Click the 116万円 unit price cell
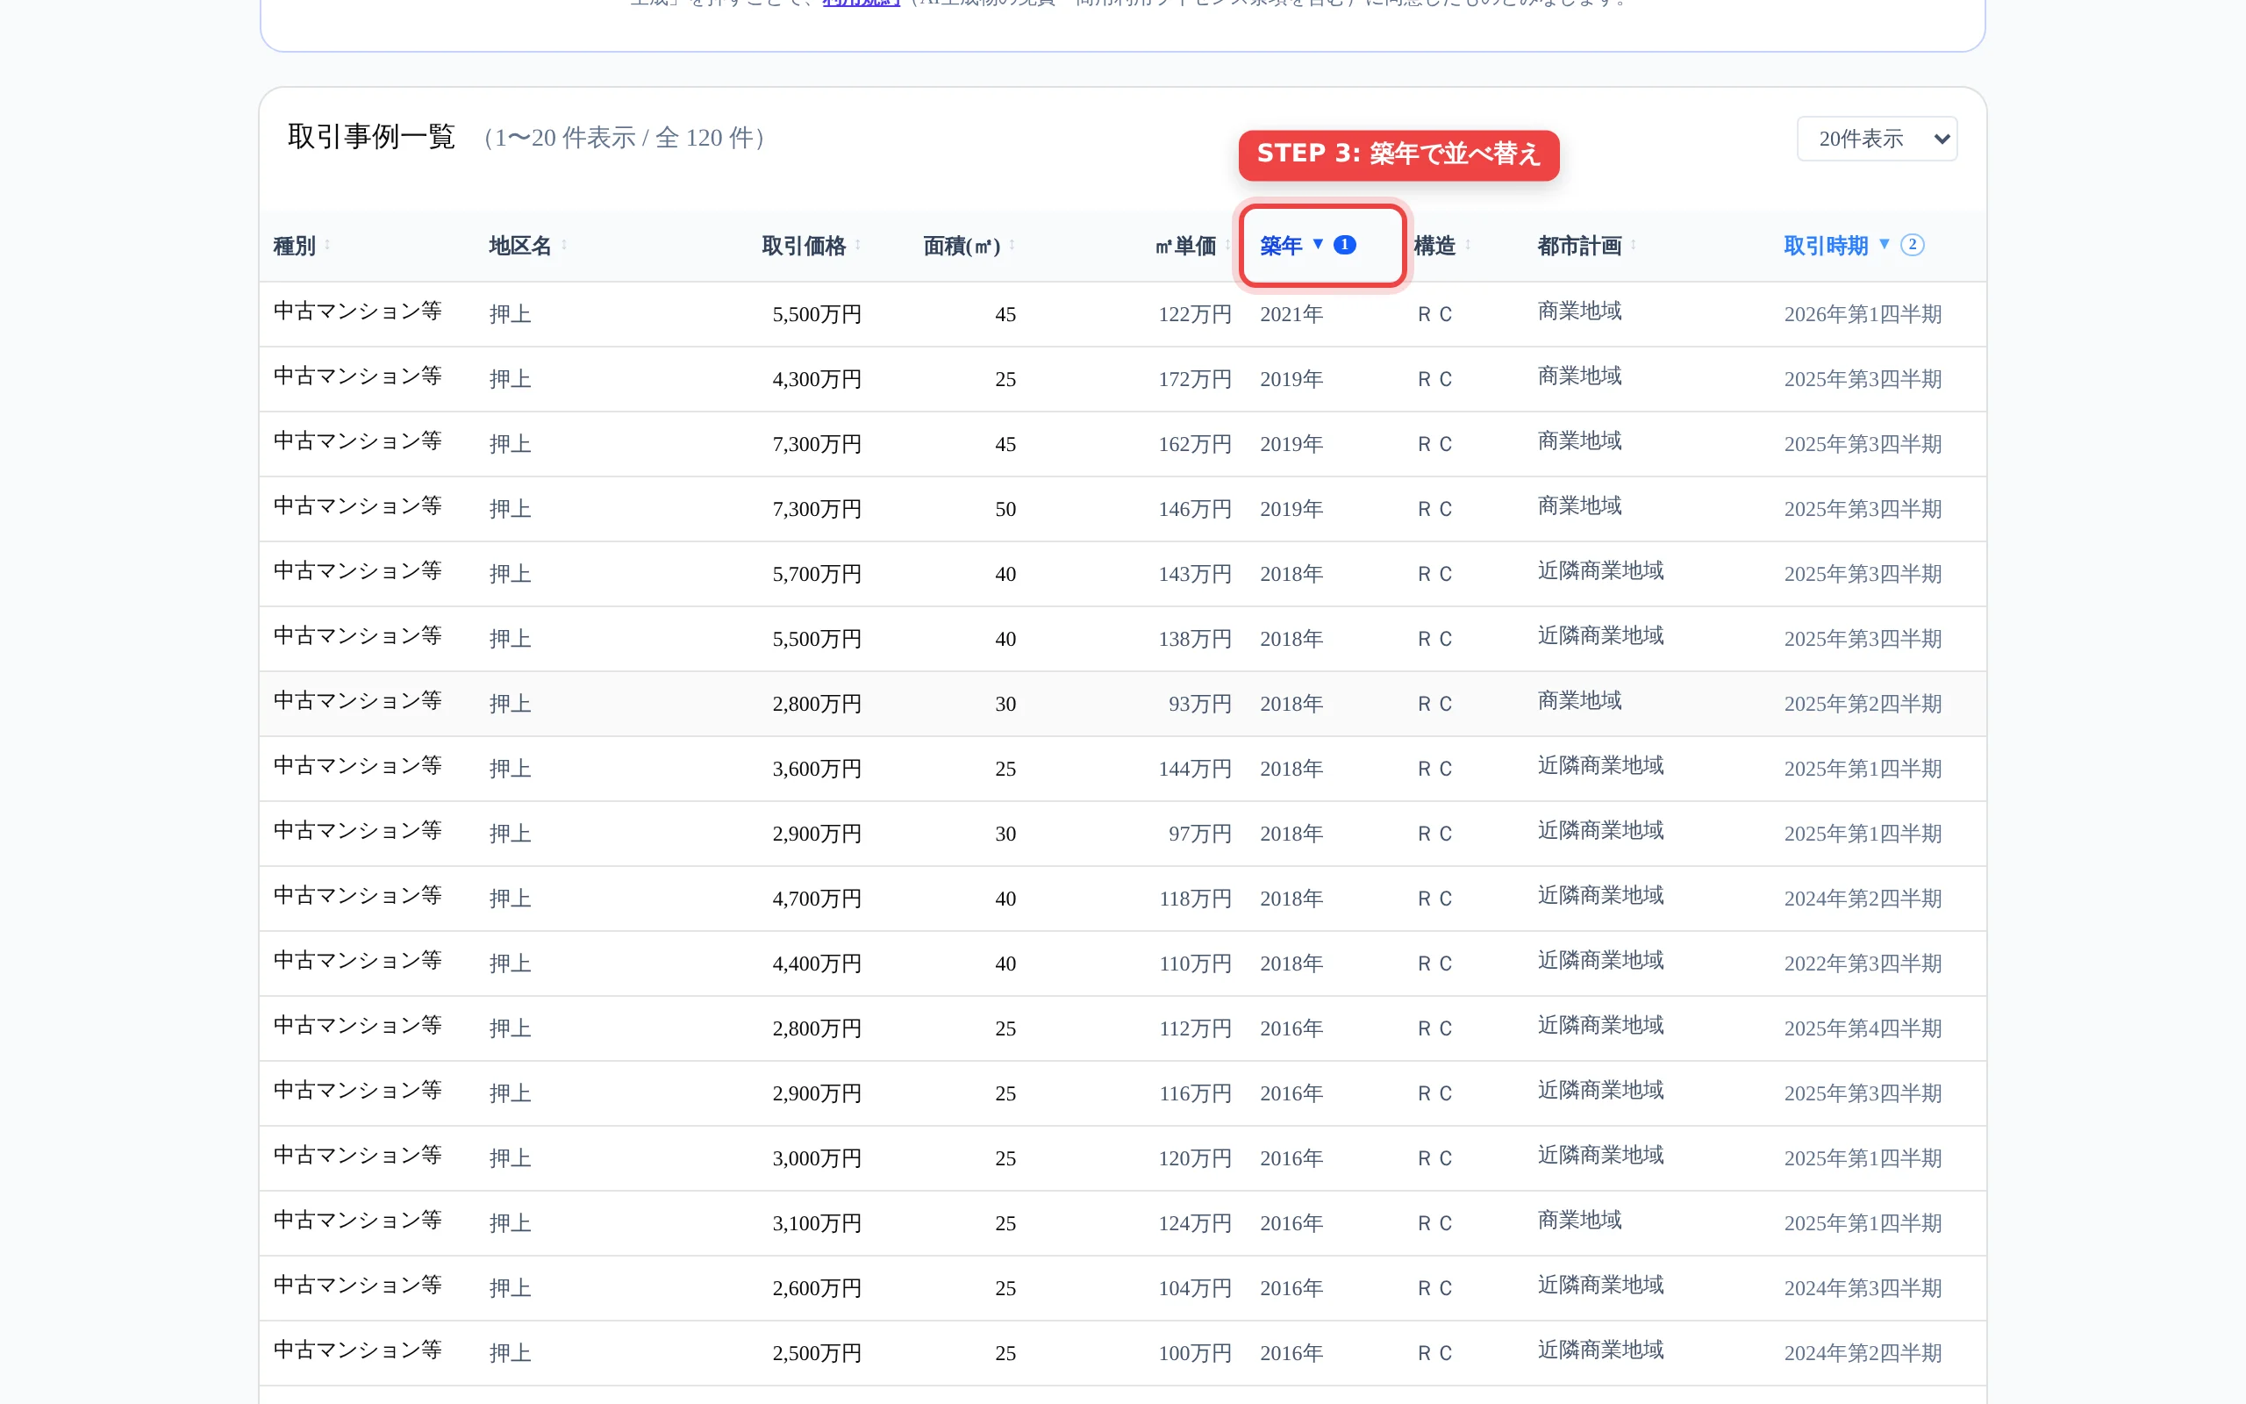This screenshot has width=2246, height=1404. tap(1194, 1095)
